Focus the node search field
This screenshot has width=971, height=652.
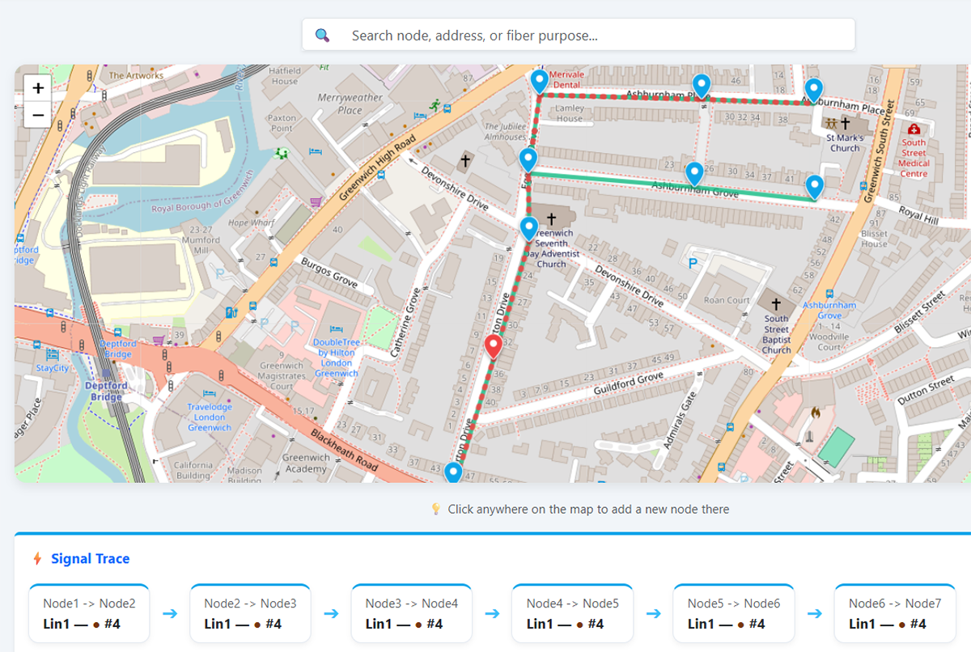click(579, 35)
